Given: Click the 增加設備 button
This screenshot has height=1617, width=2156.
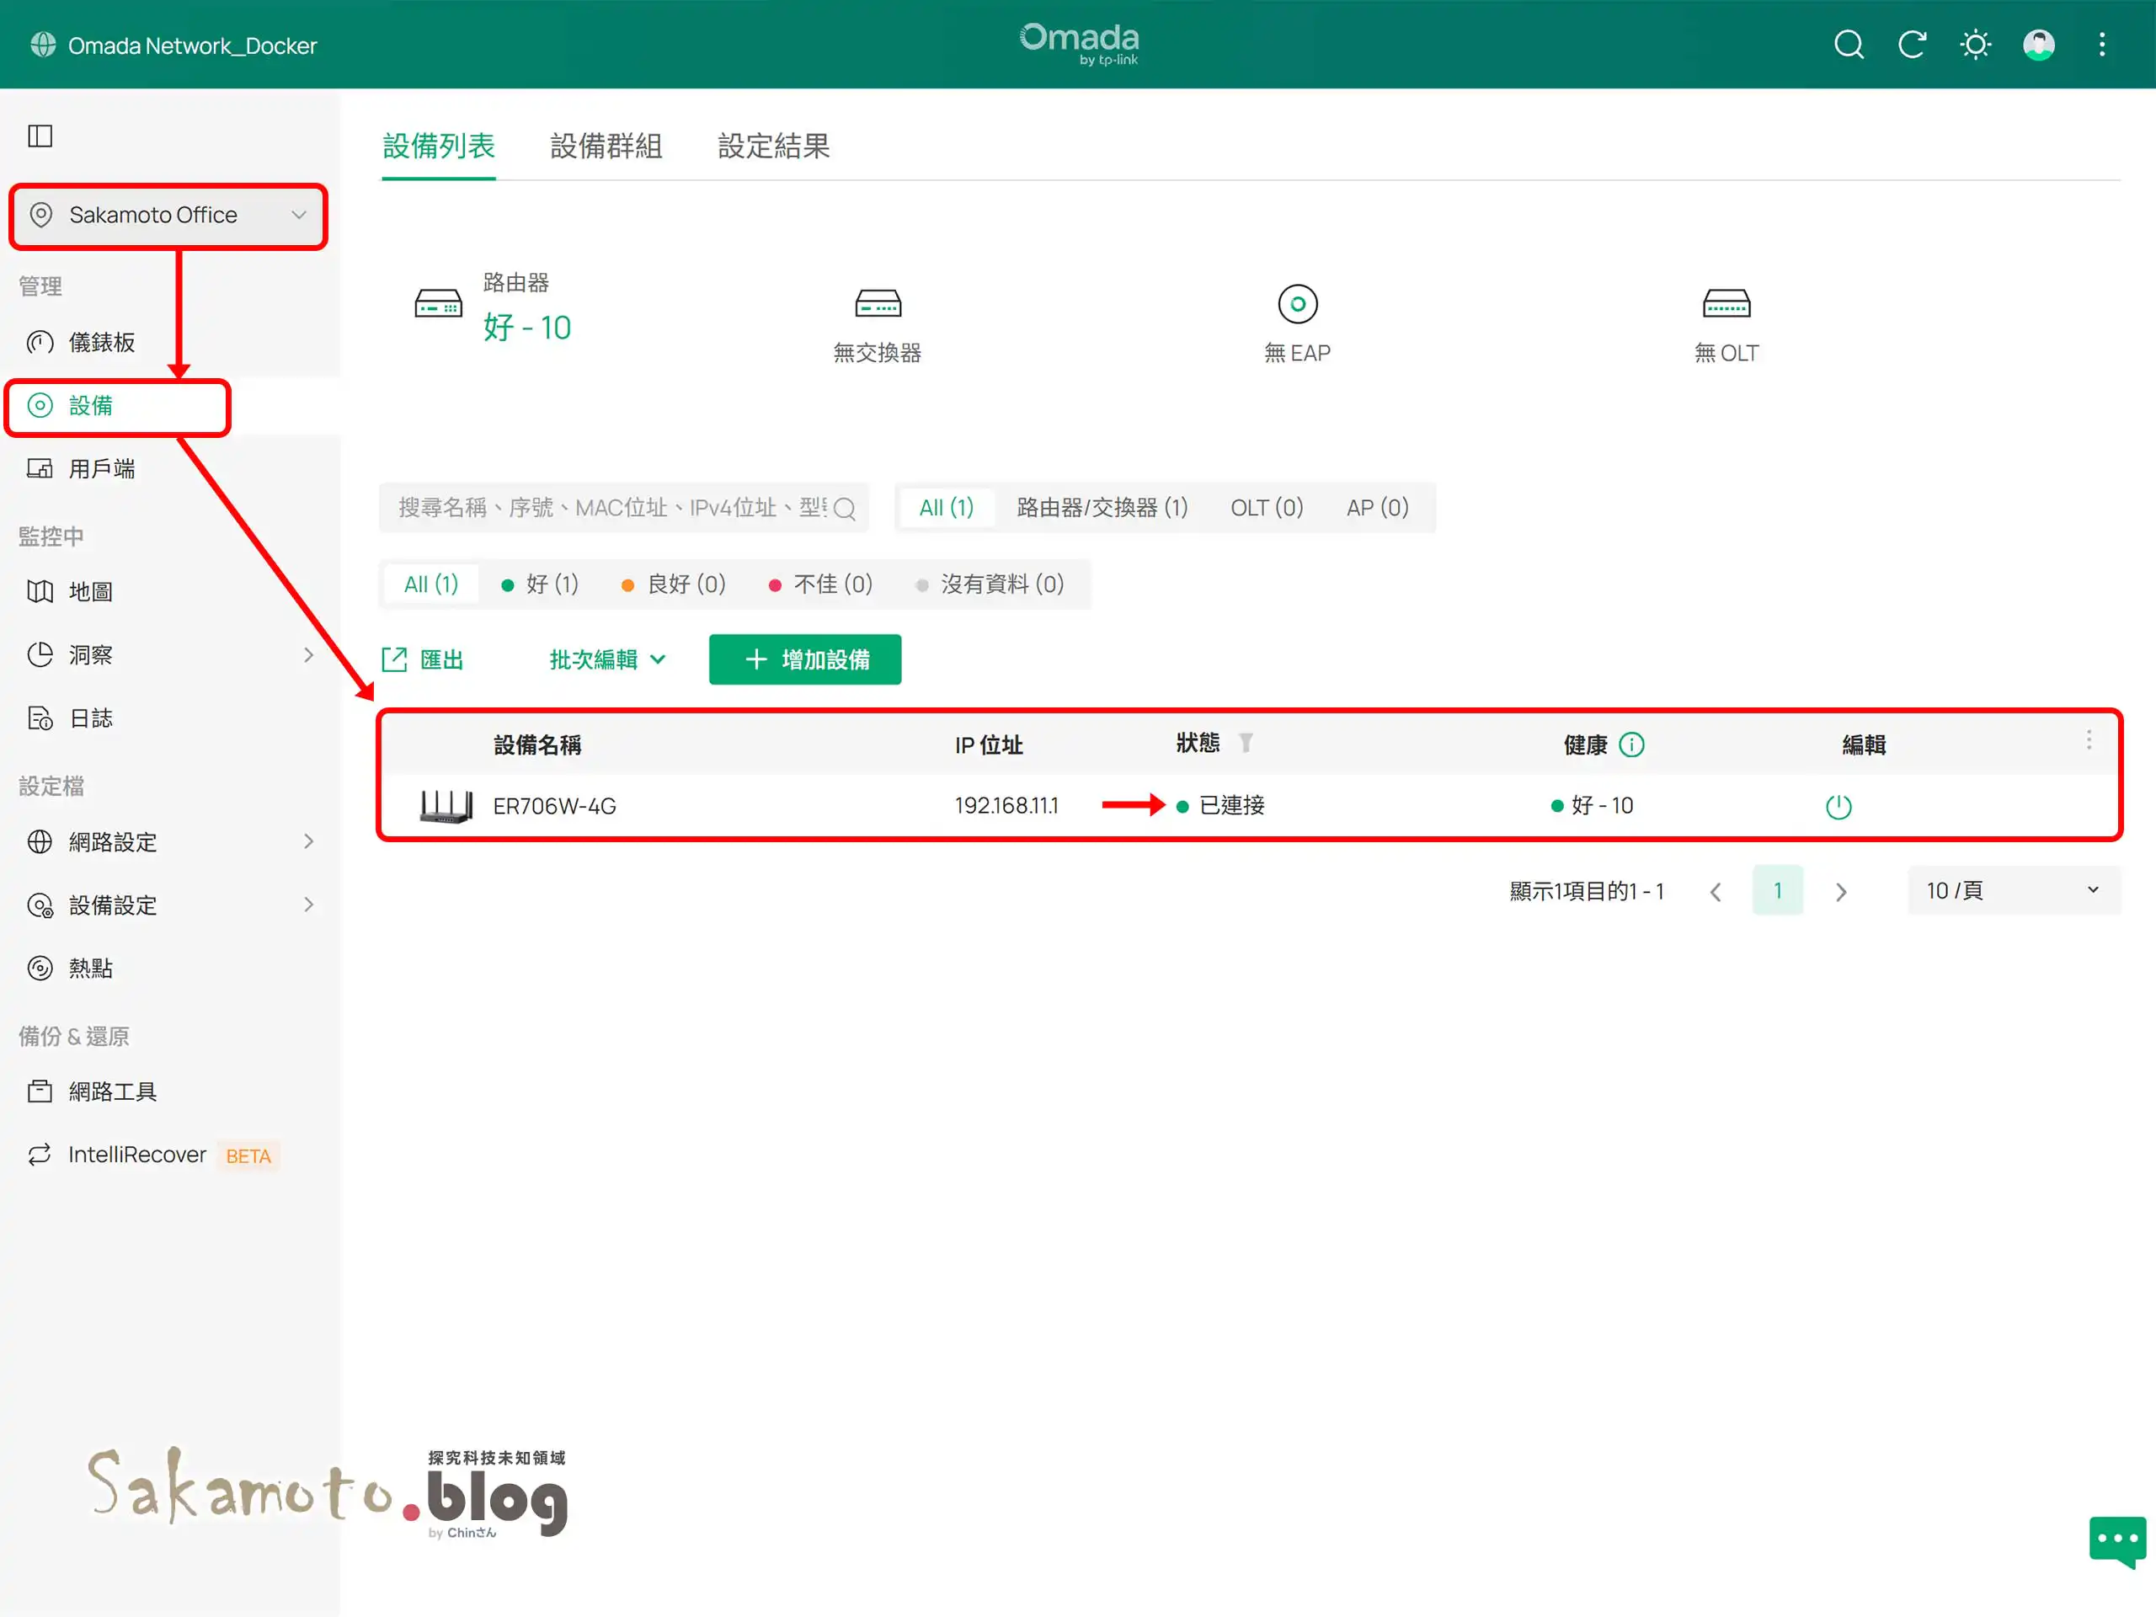Looking at the screenshot, I should (x=805, y=660).
